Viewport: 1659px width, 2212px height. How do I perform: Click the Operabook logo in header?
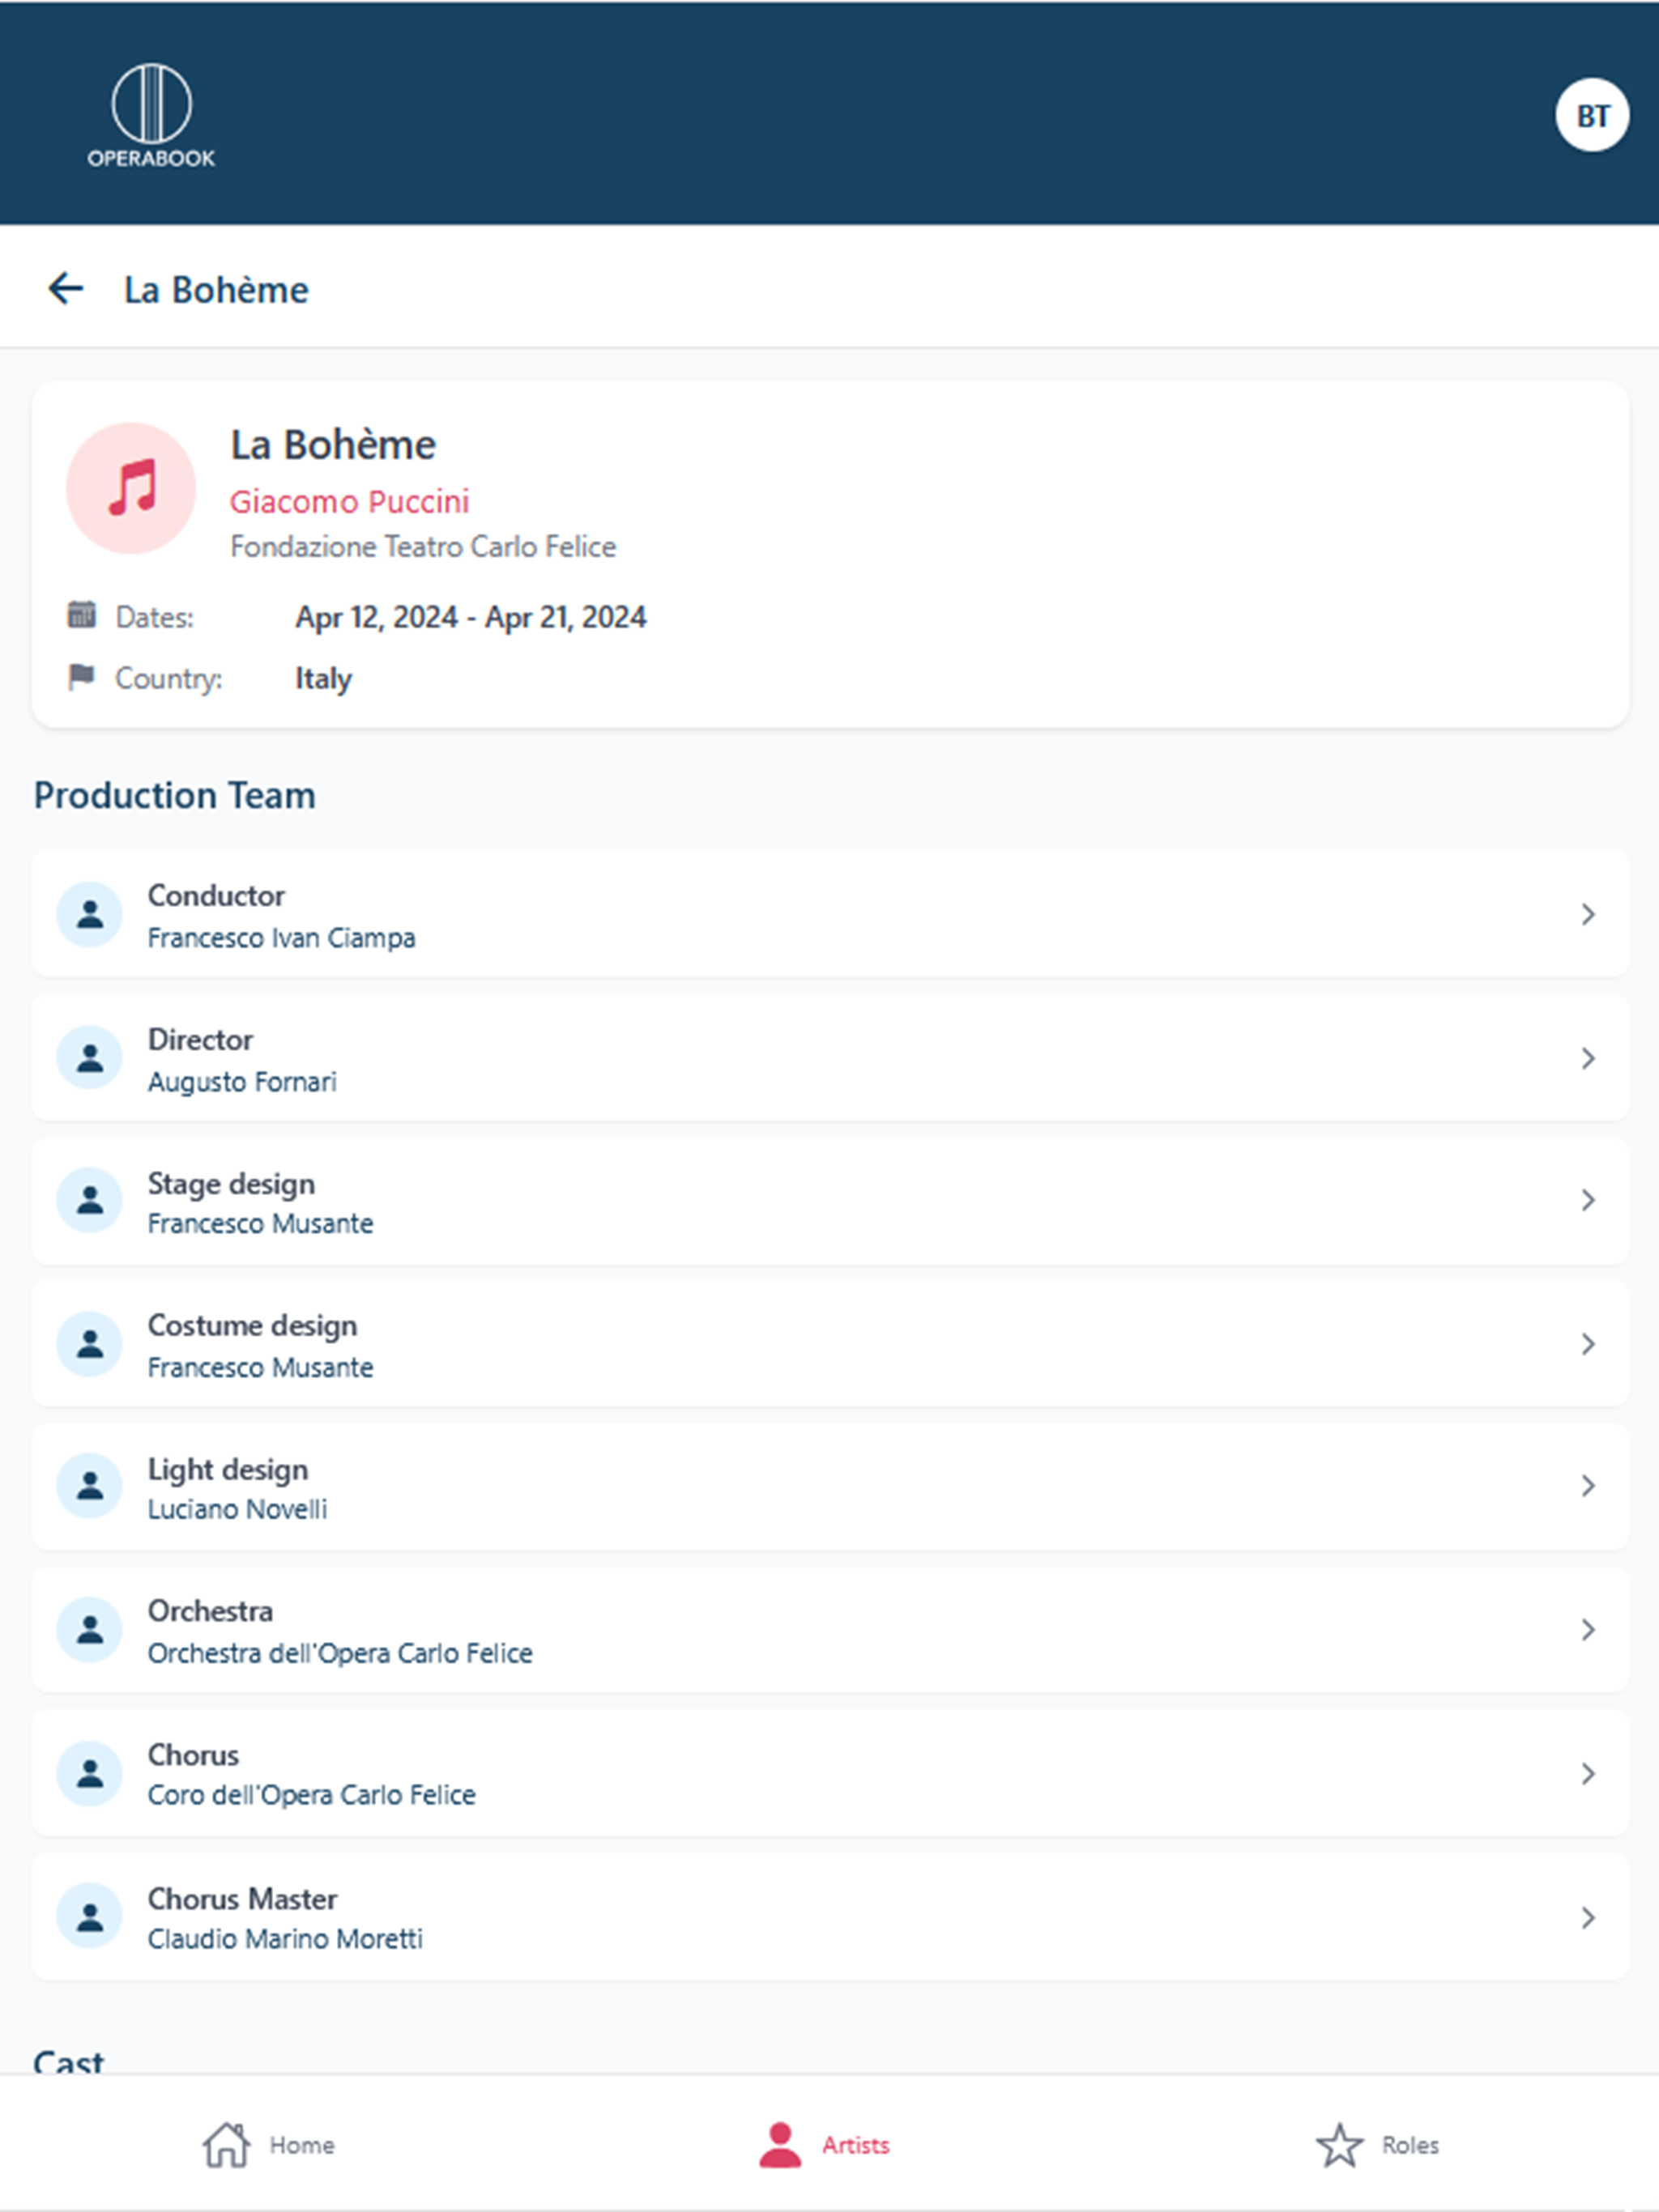tap(151, 115)
